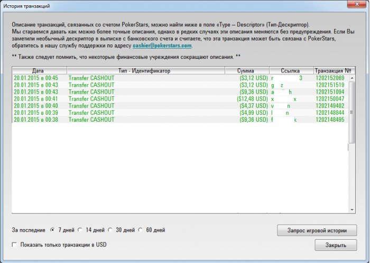Select the 30 дней radio button
This screenshot has width=370, height=263.
(x=110, y=230)
